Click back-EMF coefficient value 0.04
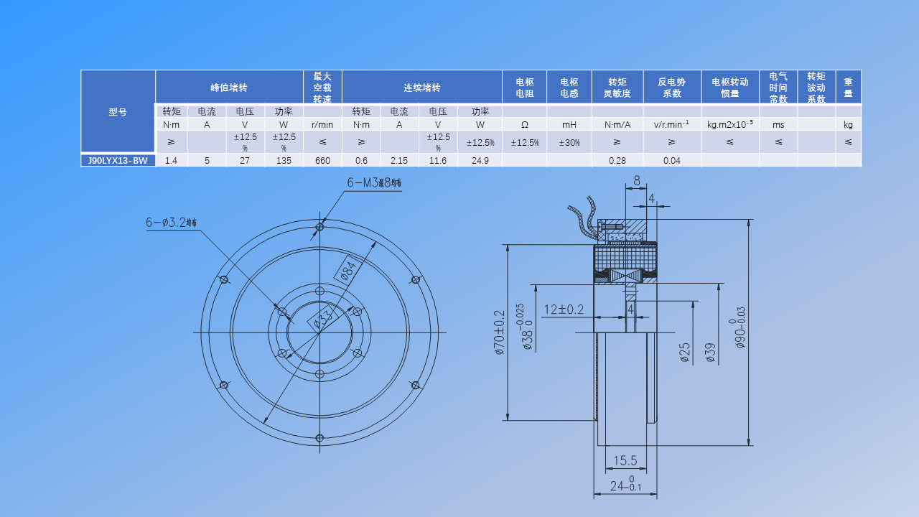The height and width of the screenshot is (517, 919). pyautogui.click(x=672, y=161)
